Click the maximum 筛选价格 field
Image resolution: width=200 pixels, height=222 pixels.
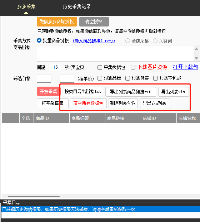click(x=67, y=78)
